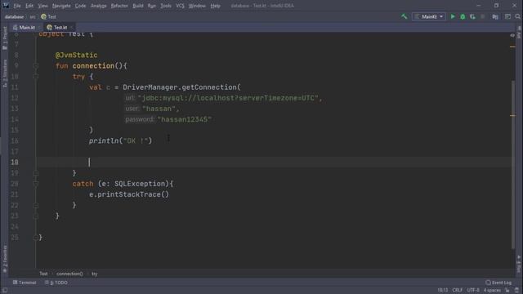
Task: Click SQLException in the catch clause
Action: point(140,184)
